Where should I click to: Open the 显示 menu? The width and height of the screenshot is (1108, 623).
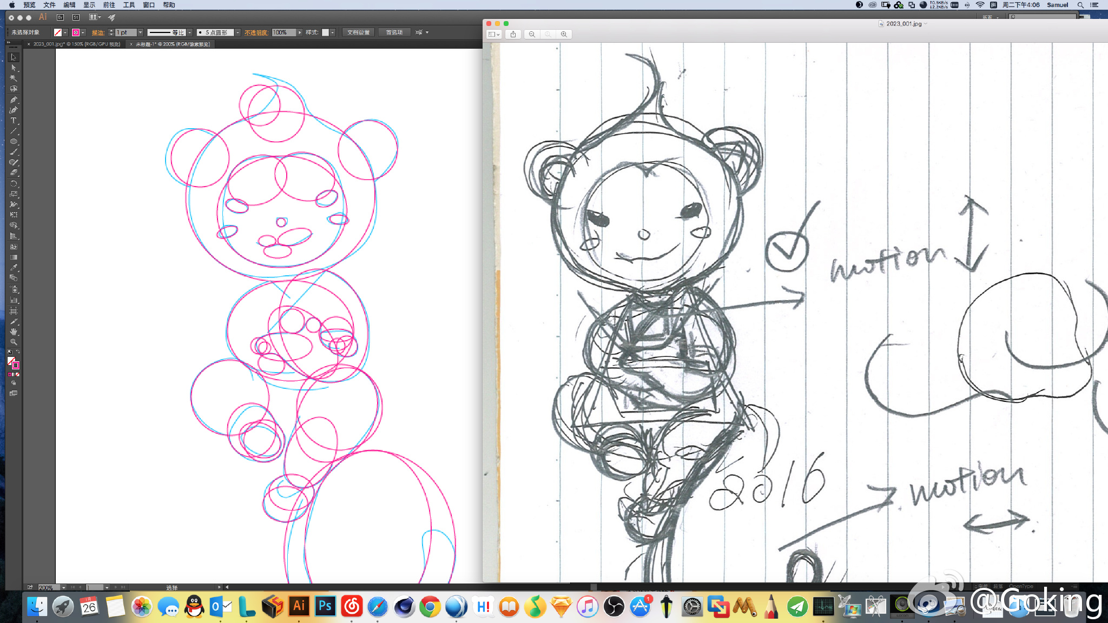pos(89,5)
